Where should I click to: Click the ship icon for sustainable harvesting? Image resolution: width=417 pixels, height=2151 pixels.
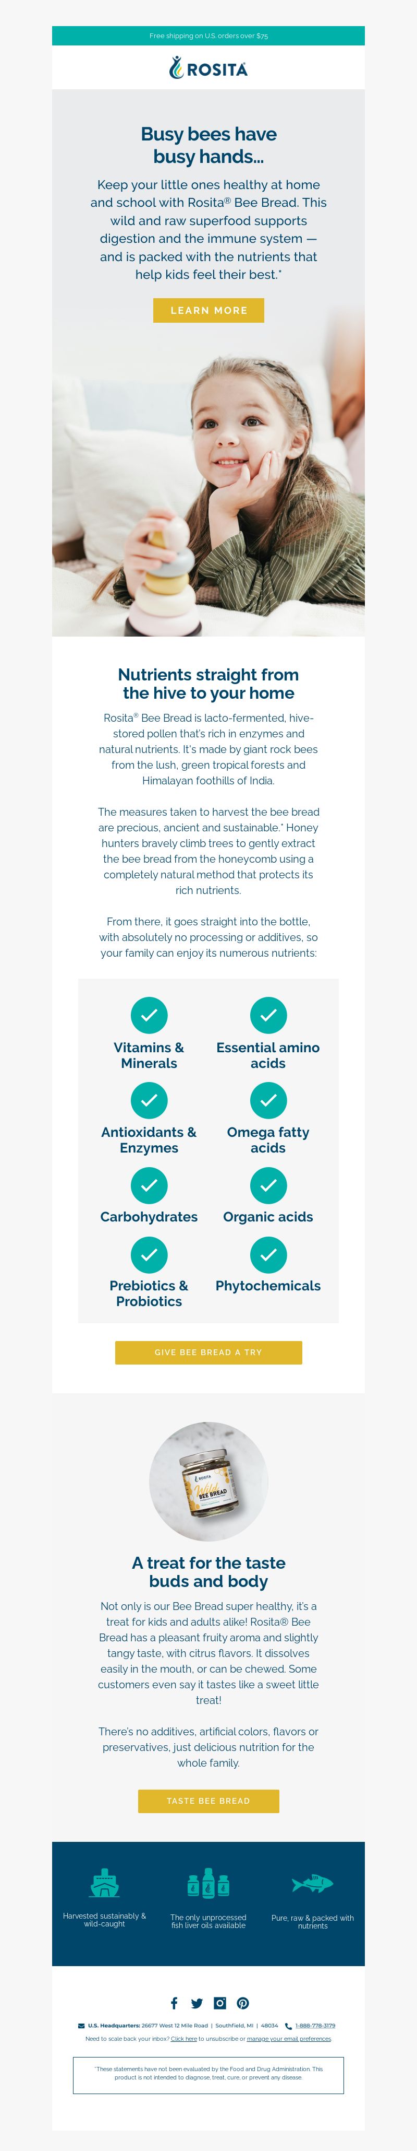(x=104, y=1883)
